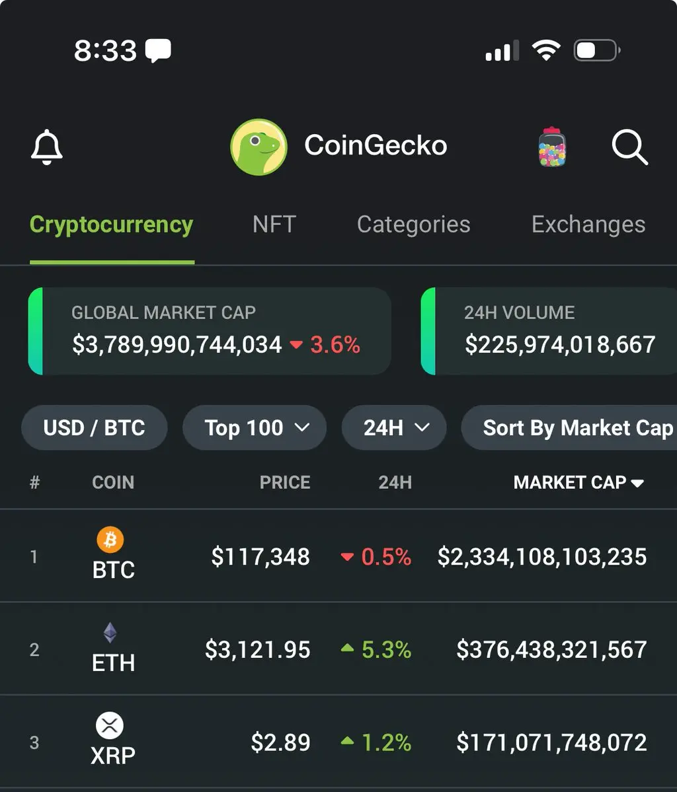Switch to the NFT tab
Image resolution: width=677 pixels, height=792 pixels.
[274, 225]
